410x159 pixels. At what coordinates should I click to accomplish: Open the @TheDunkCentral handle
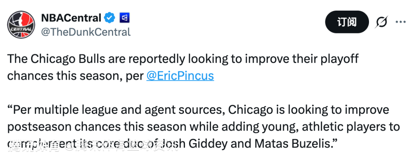[x=85, y=32]
